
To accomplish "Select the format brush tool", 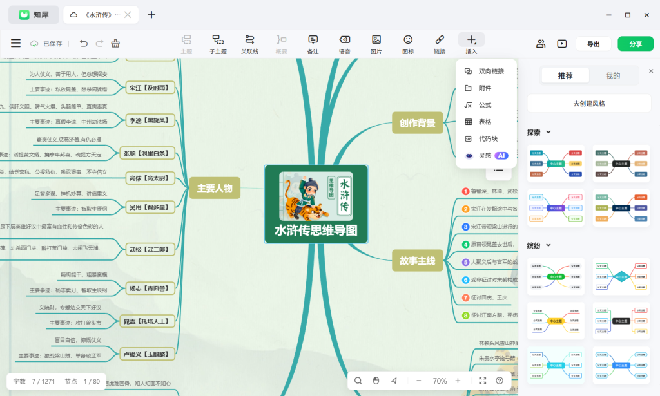I will click(x=115, y=43).
